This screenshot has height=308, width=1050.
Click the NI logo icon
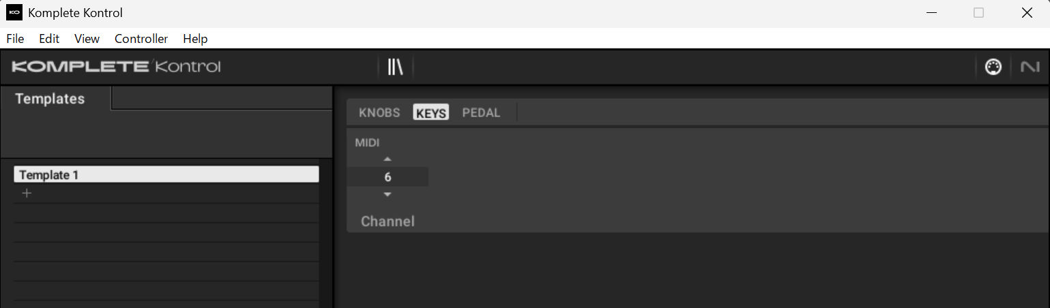click(x=1030, y=67)
